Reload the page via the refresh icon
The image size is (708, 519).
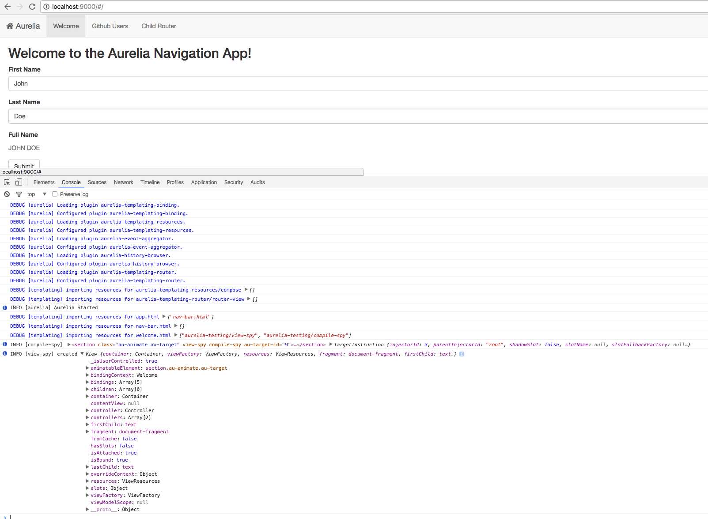[x=31, y=7]
